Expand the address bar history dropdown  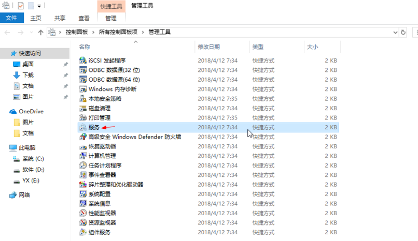(395, 32)
